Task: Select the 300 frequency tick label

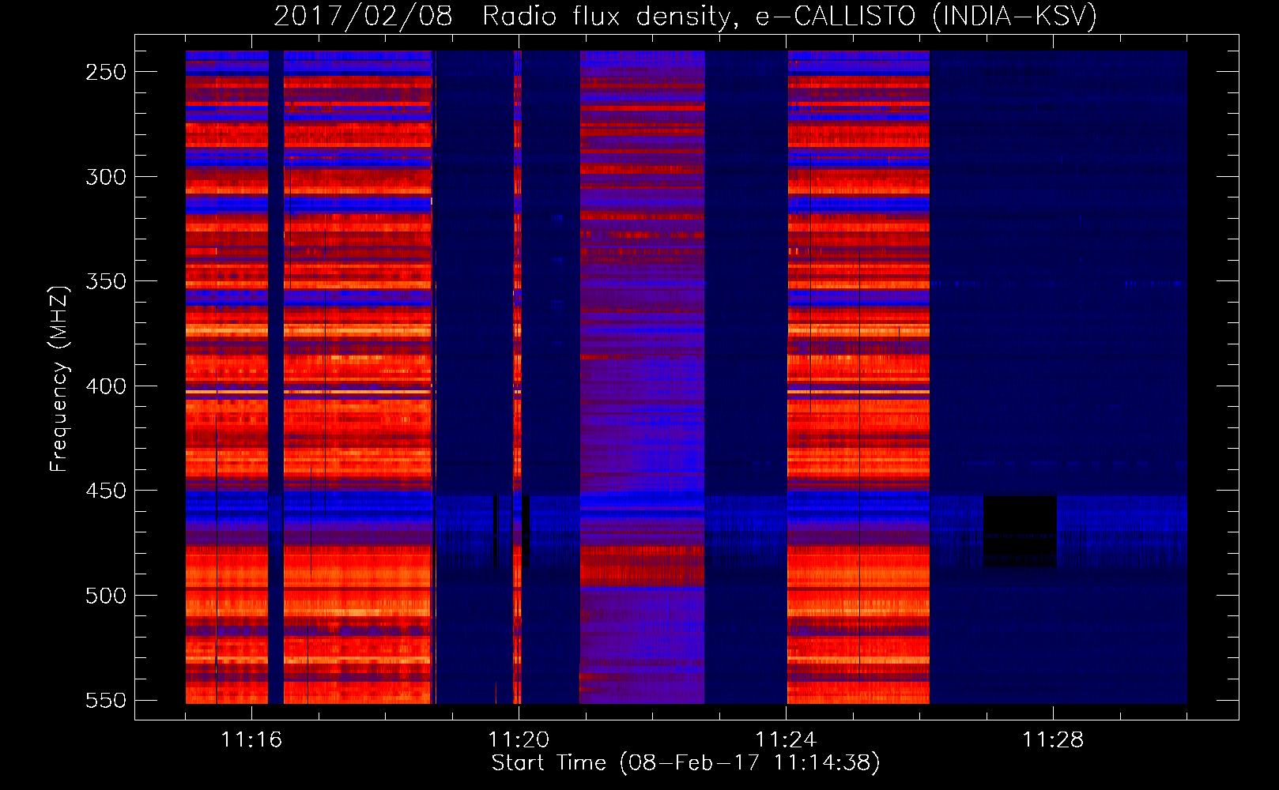Action: tap(106, 177)
